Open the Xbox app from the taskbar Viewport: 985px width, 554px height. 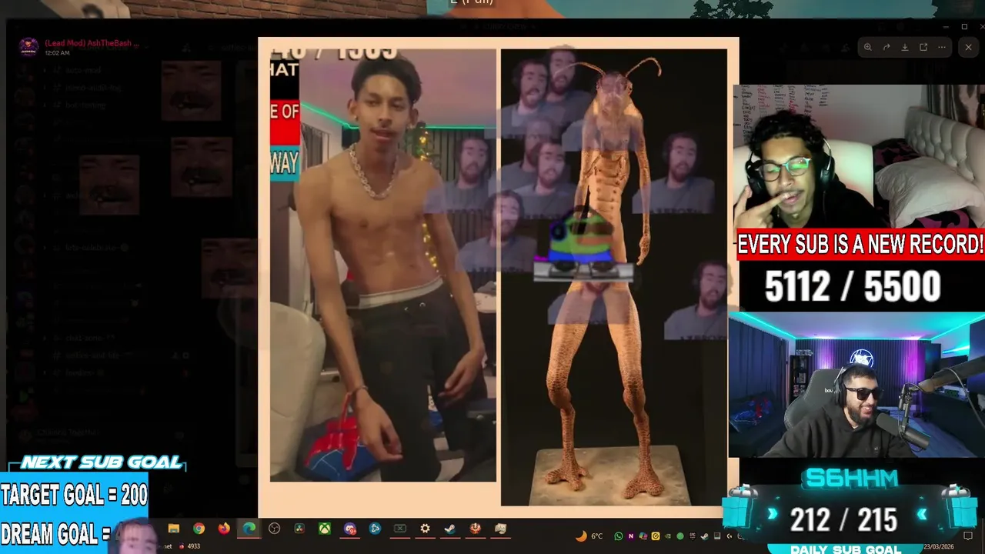325,529
